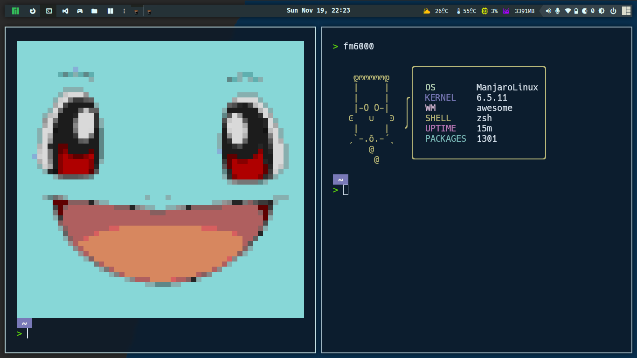Click the weather icon showing 26ºC
The height and width of the screenshot is (358, 637).
[x=427, y=11]
